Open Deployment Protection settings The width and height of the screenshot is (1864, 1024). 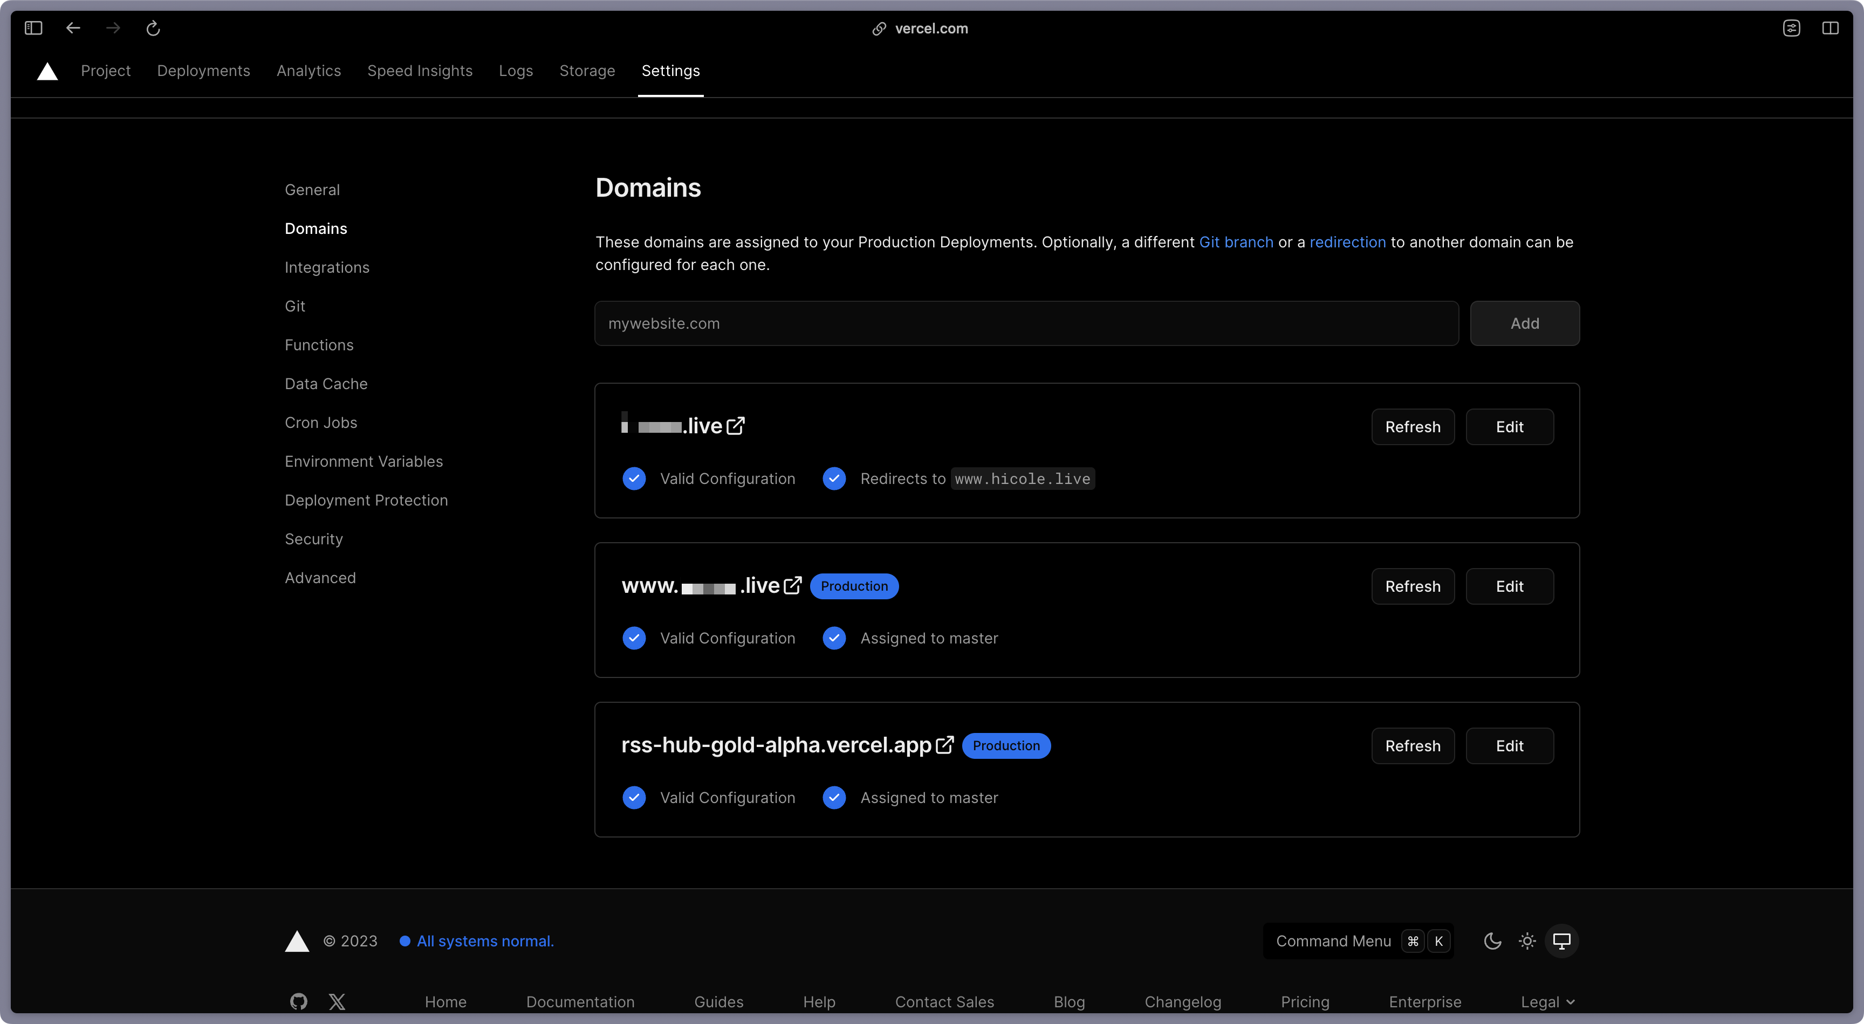coord(366,501)
